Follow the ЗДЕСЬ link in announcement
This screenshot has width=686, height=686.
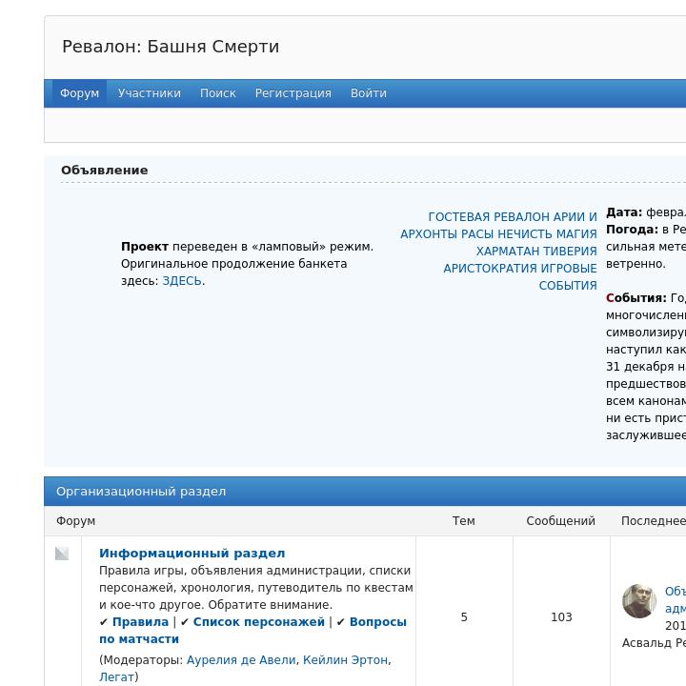(x=181, y=281)
